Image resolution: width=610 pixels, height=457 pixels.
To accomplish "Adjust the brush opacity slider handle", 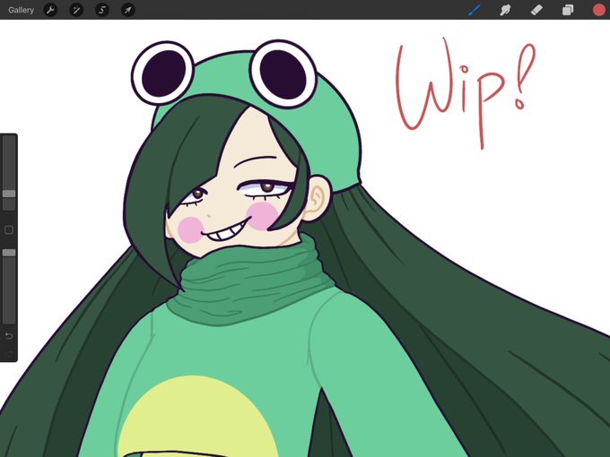I will tap(9, 253).
